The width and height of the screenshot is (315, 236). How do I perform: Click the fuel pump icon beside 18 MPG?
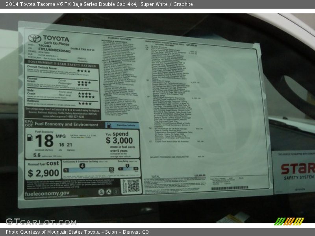[30, 138]
